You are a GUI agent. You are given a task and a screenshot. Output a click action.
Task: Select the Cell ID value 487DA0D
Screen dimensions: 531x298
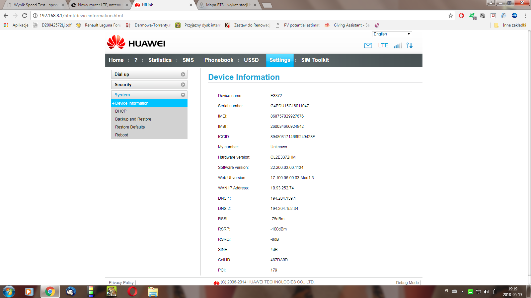coord(279,260)
